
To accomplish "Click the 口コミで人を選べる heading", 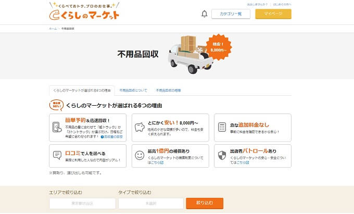I will (x=85, y=153).
